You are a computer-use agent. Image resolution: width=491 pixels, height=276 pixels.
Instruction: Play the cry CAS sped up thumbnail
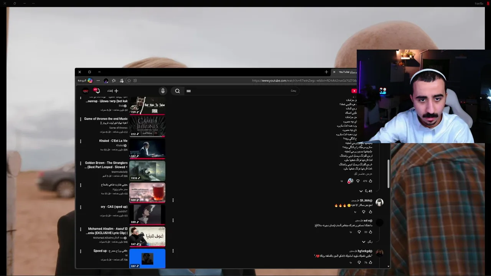(147, 214)
